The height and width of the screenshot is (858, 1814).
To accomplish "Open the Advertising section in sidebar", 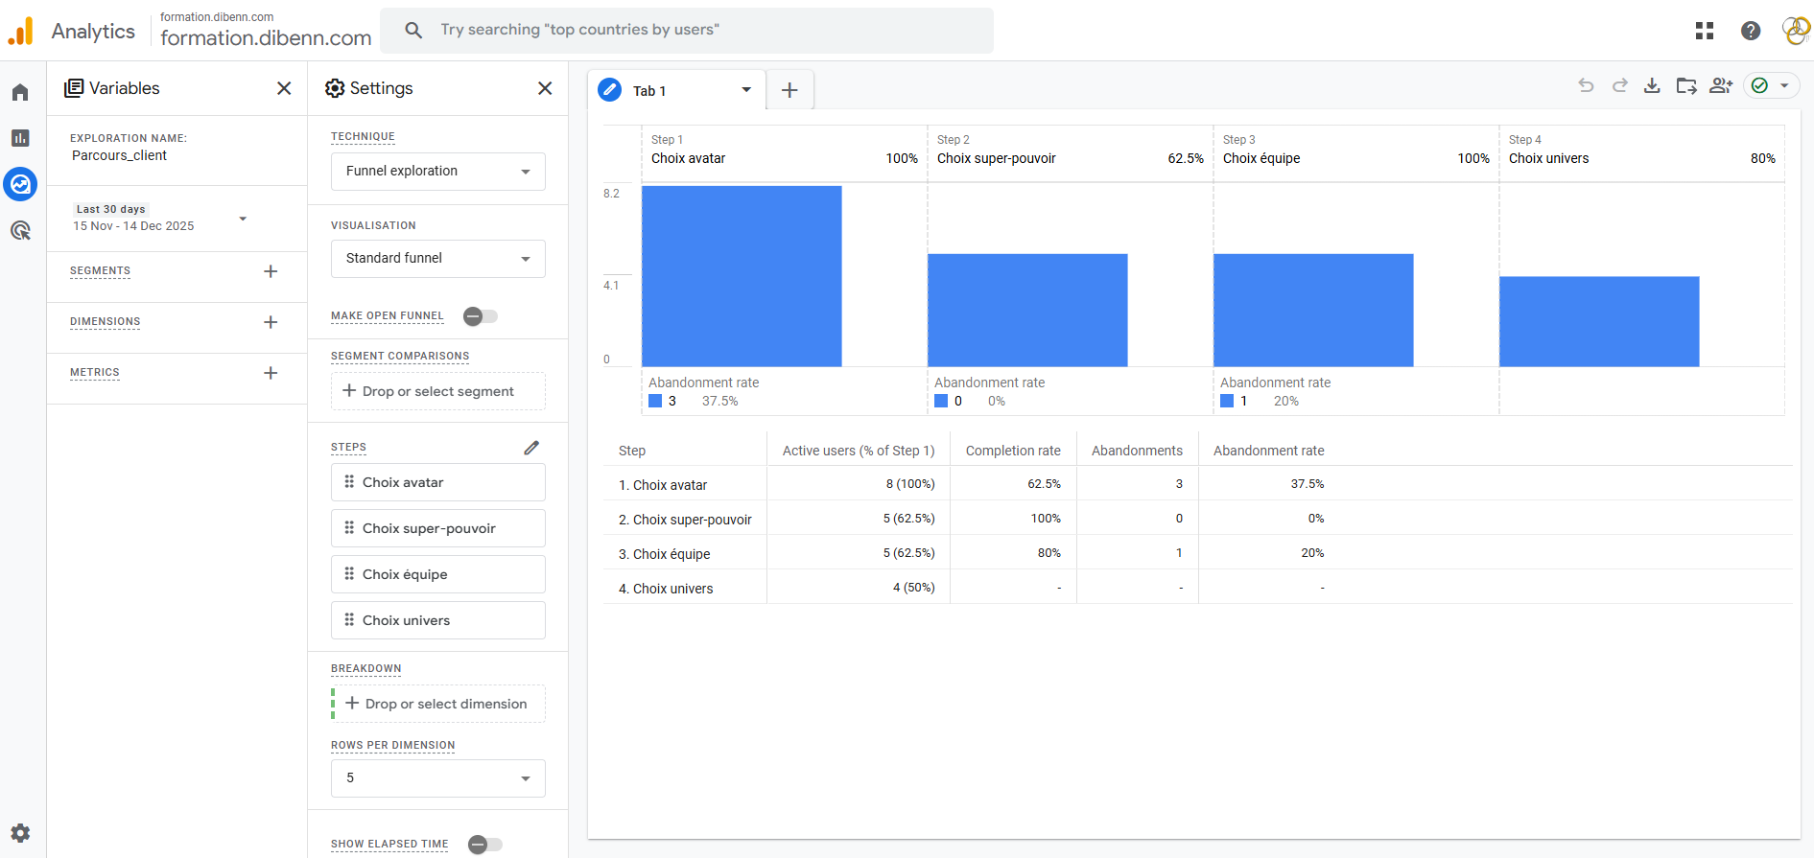I will pyautogui.click(x=20, y=230).
